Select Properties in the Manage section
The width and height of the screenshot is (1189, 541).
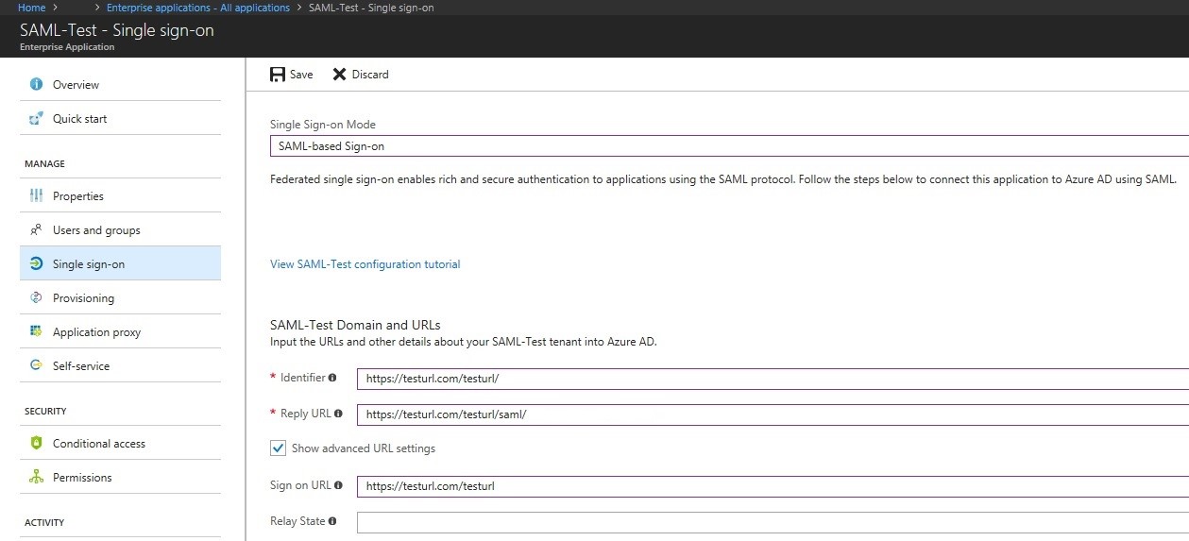[121, 196]
